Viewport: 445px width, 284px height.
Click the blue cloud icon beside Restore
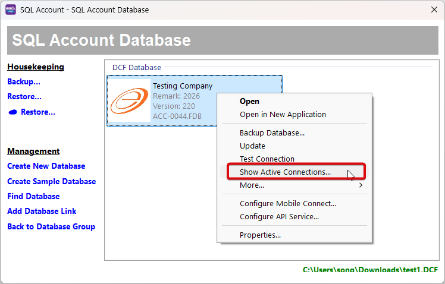click(12, 112)
